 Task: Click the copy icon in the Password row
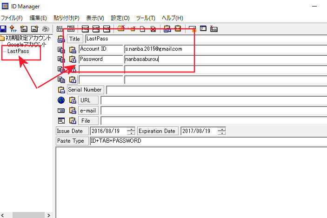(61, 59)
